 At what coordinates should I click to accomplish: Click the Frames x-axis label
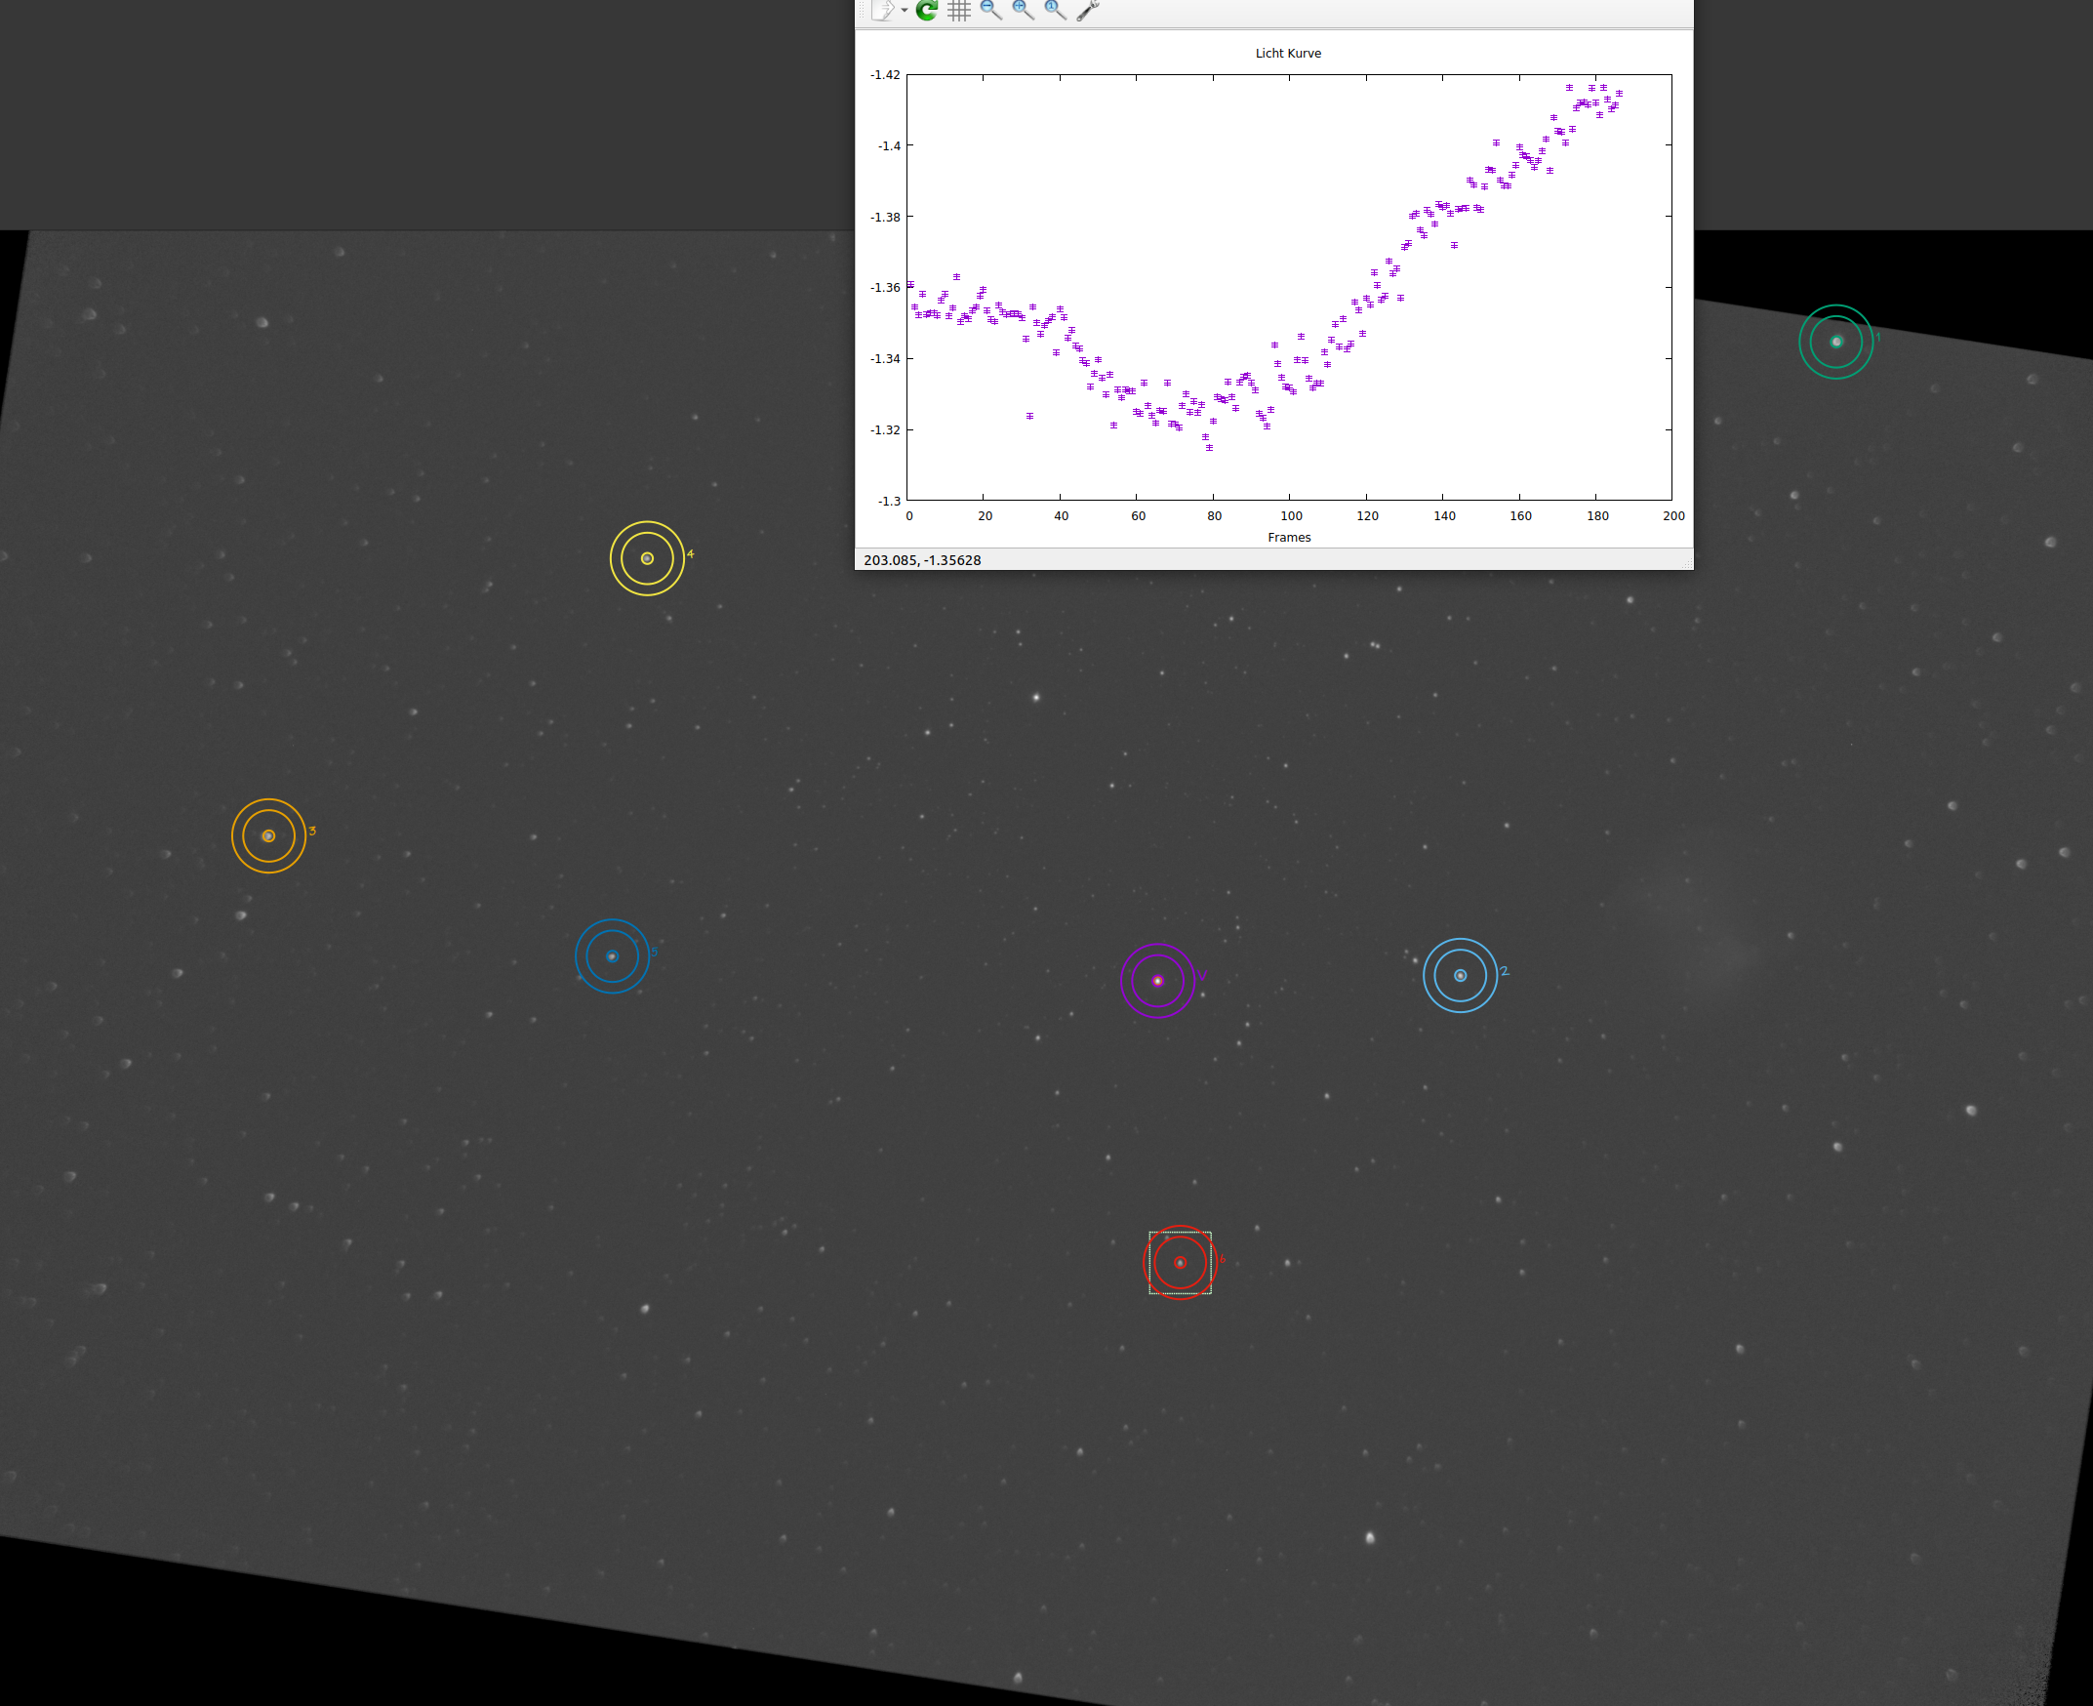click(1288, 538)
